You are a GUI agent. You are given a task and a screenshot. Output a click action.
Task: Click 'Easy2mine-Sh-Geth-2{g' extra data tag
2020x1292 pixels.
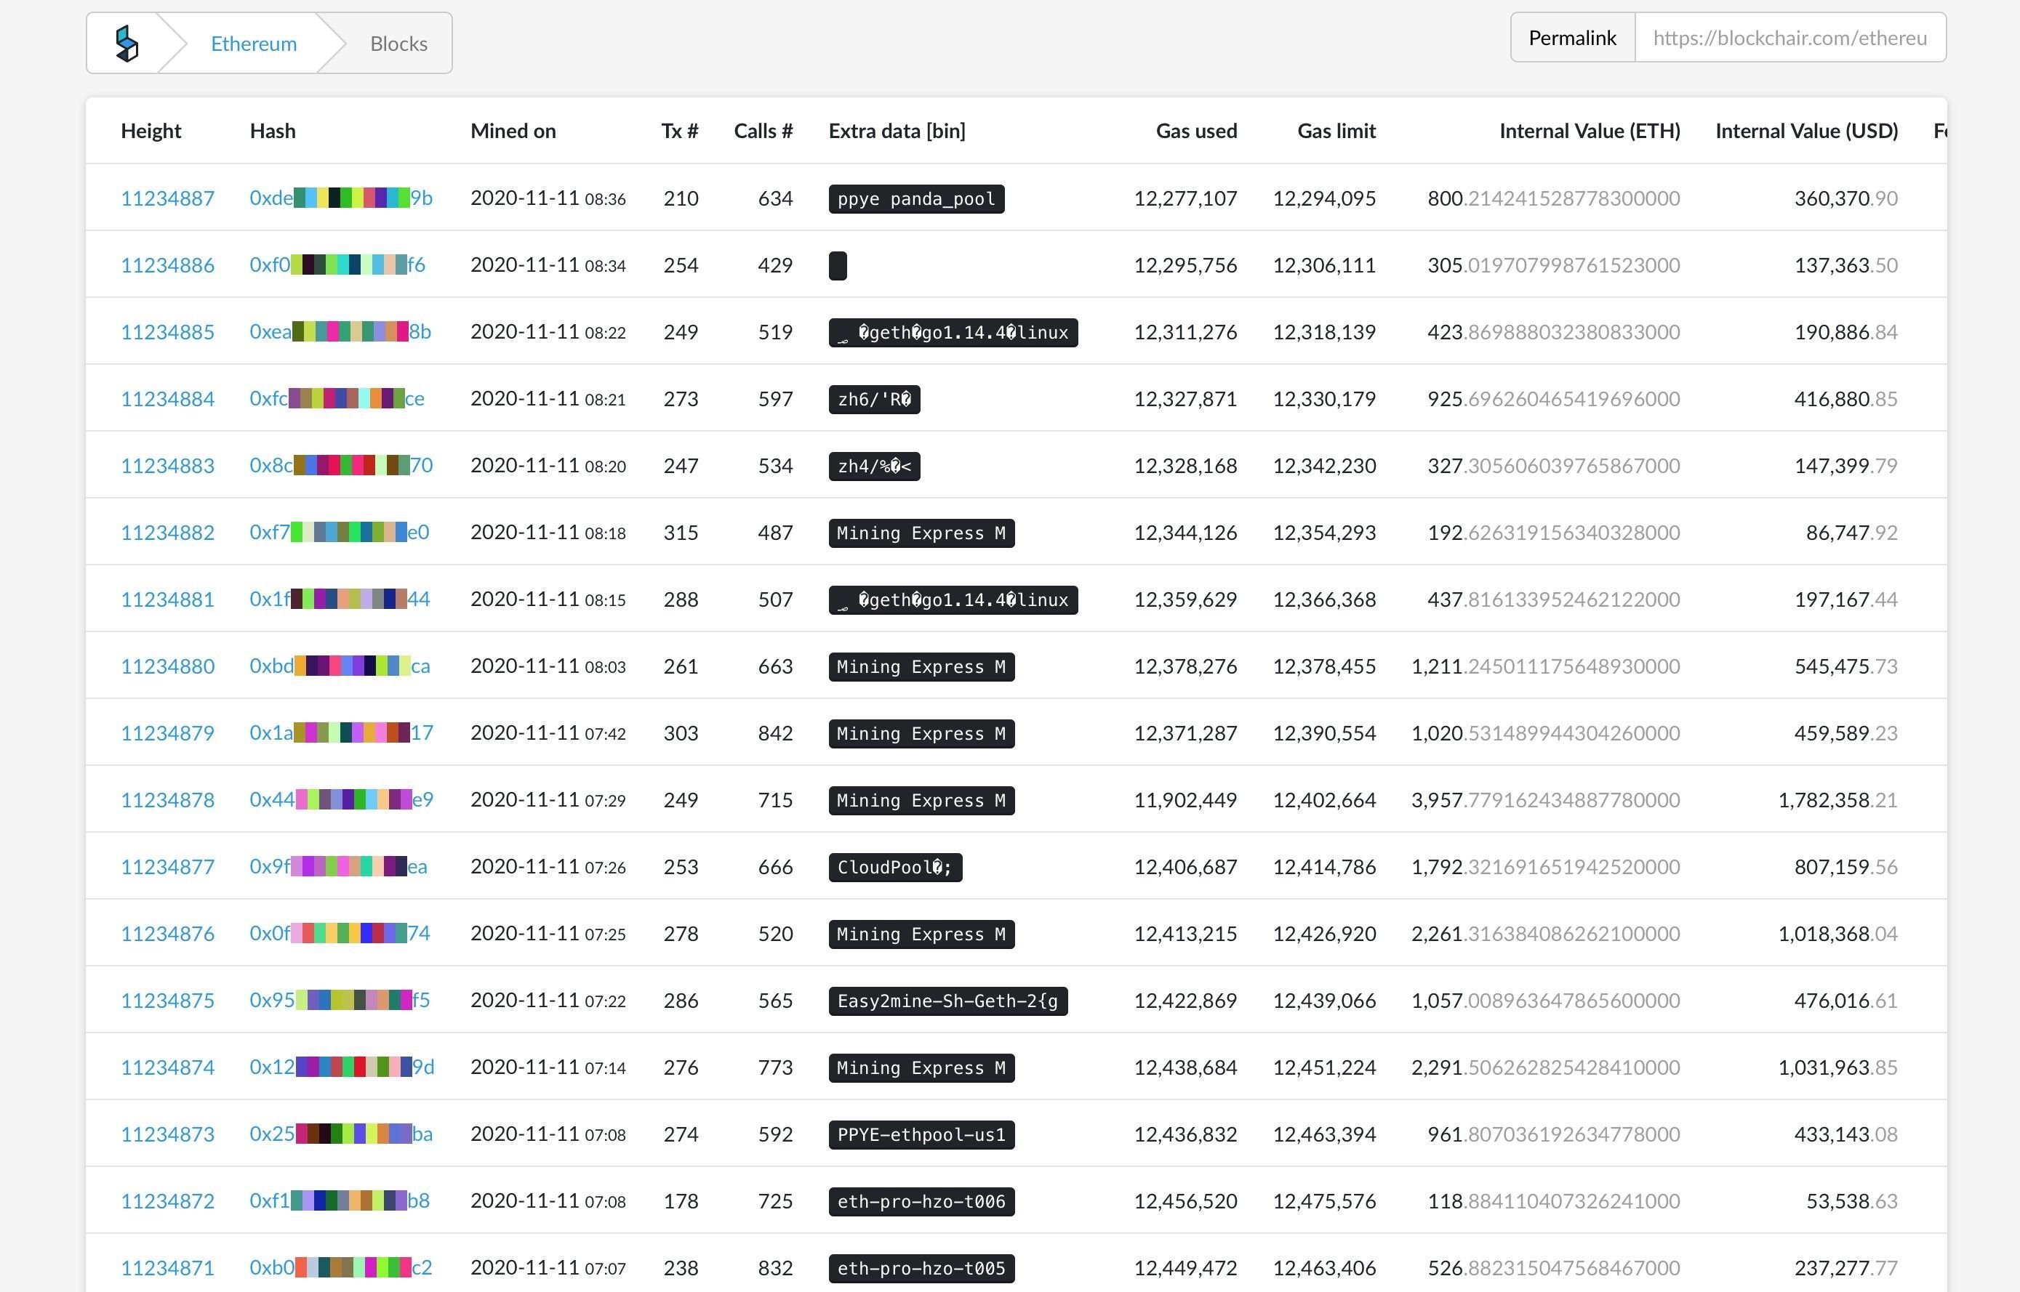pos(948,1001)
